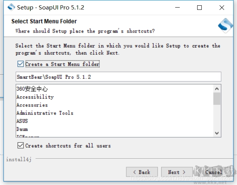Pick the ASUS folder entry
237x185 pixels.
(x=22, y=121)
